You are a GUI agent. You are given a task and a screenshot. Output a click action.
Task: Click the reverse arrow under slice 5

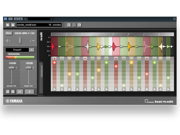coord(85,89)
